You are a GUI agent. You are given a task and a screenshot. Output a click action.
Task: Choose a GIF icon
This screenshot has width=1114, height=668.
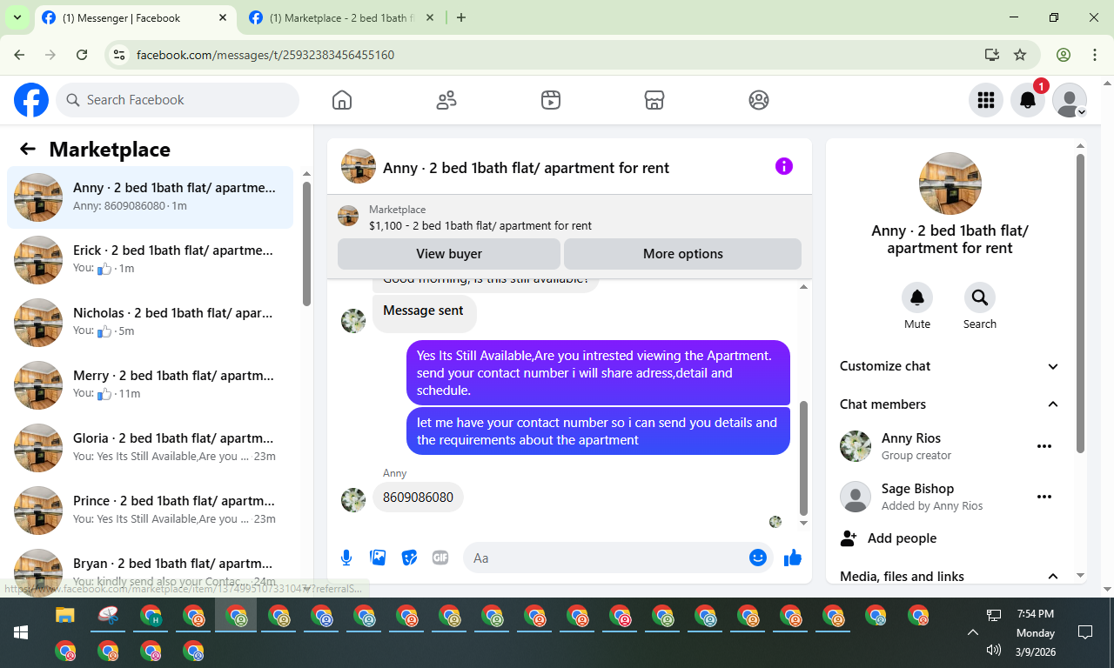[440, 558]
